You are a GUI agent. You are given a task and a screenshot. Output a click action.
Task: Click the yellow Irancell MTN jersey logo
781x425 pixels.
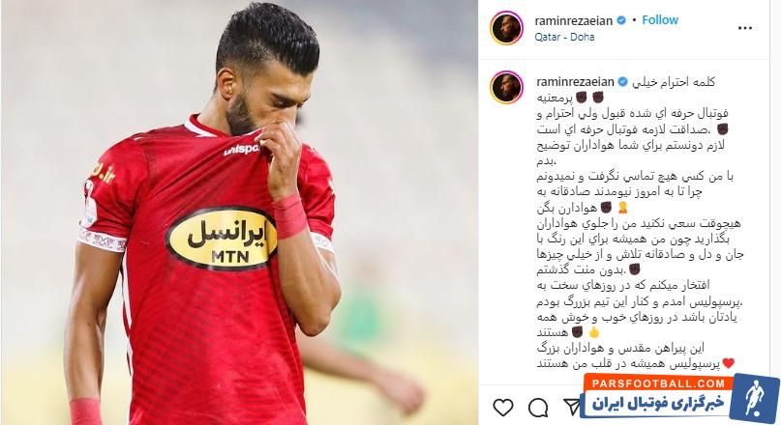tap(223, 238)
